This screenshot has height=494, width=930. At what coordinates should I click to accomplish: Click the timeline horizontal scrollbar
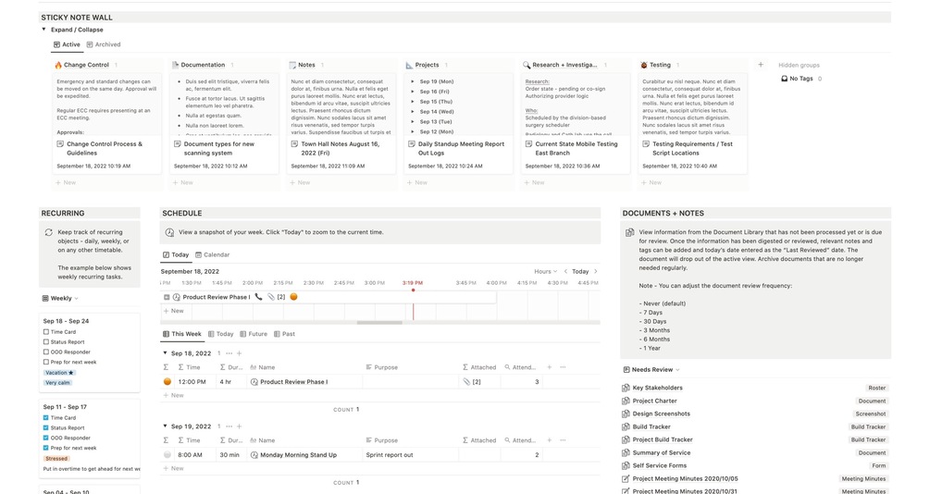[379, 323]
